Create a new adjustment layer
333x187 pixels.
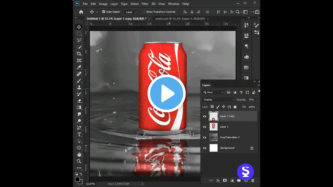[x=232, y=180]
